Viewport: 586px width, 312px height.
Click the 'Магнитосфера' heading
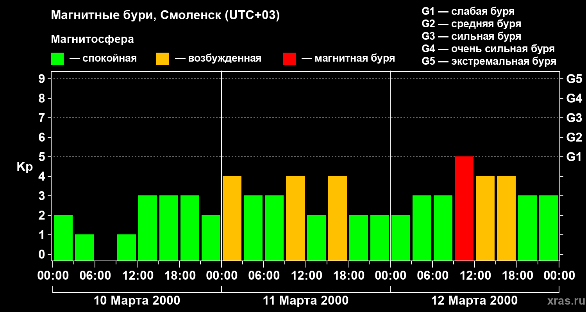pos(92,39)
